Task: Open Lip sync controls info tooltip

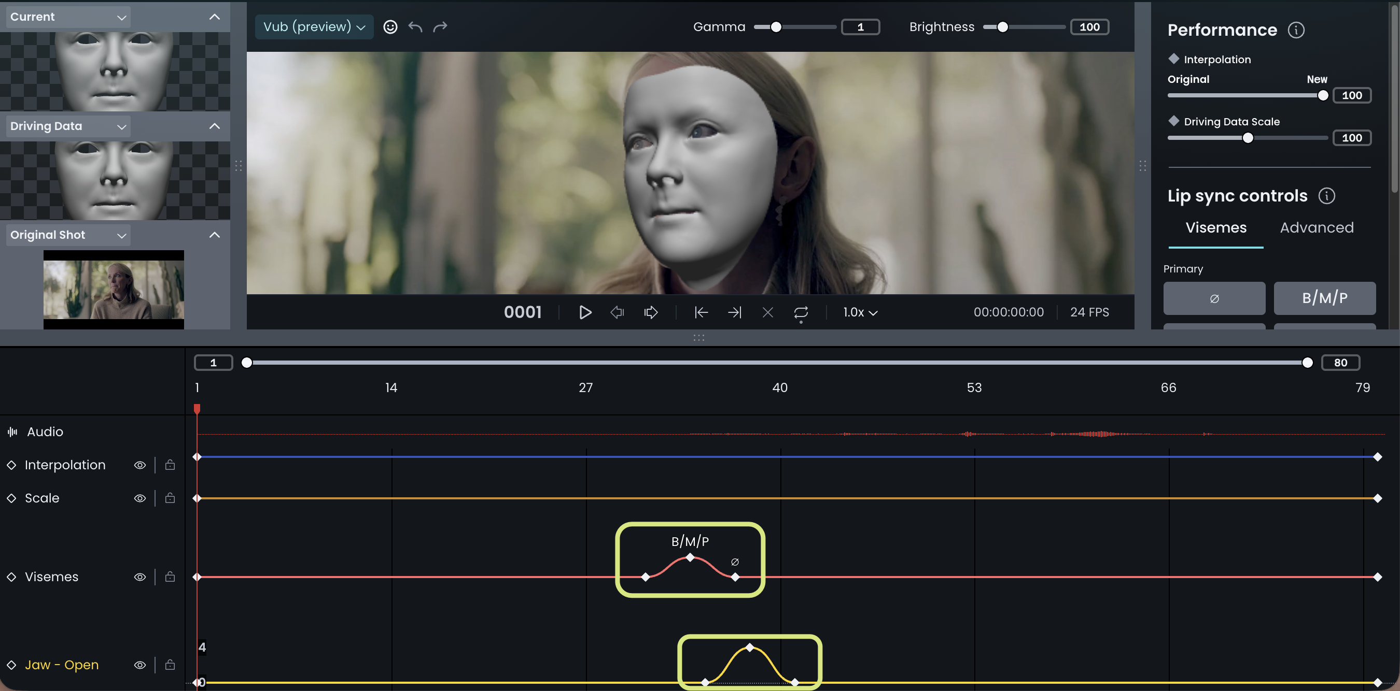Action: point(1326,195)
